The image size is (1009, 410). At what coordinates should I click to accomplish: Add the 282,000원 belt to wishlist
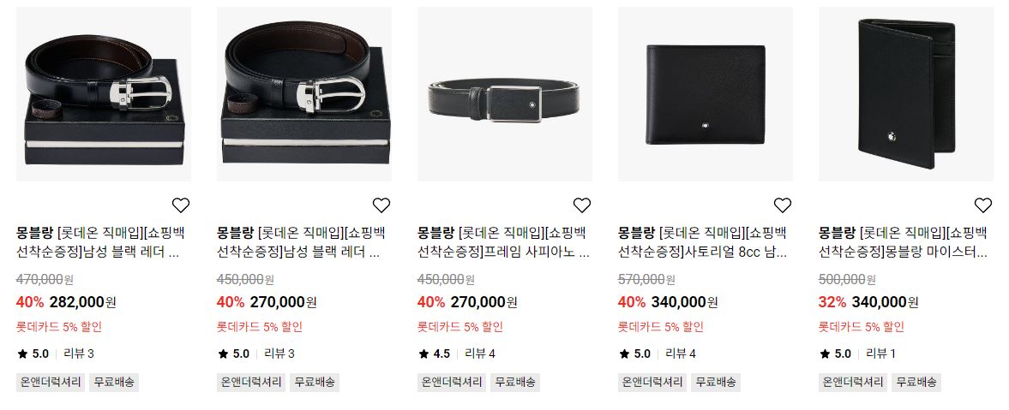tap(181, 205)
